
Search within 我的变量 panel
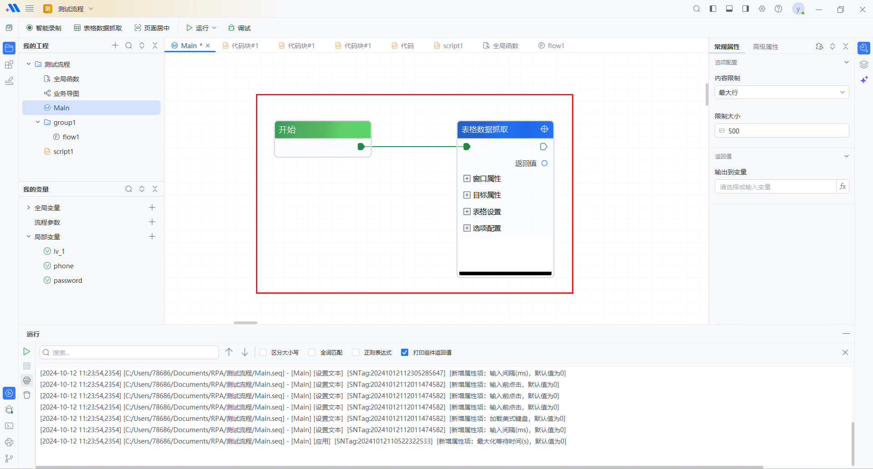129,189
